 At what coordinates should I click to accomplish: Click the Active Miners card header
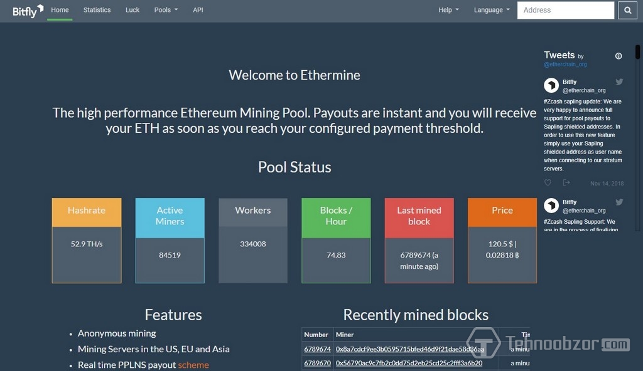[x=170, y=218]
